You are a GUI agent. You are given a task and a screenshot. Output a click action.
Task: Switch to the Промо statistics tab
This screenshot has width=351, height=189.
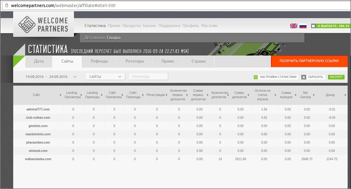[x=168, y=61]
